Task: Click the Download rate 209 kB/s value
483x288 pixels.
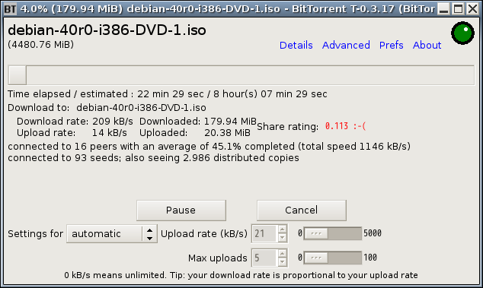Action: pyautogui.click(x=113, y=122)
